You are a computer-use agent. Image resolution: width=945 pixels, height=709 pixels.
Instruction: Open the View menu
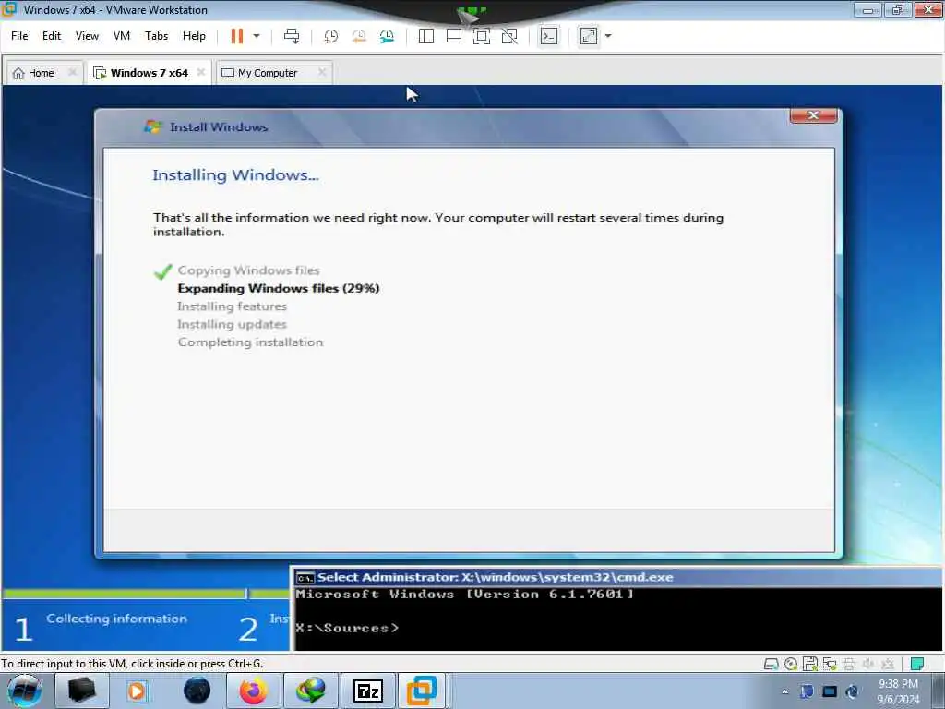point(87,36)
